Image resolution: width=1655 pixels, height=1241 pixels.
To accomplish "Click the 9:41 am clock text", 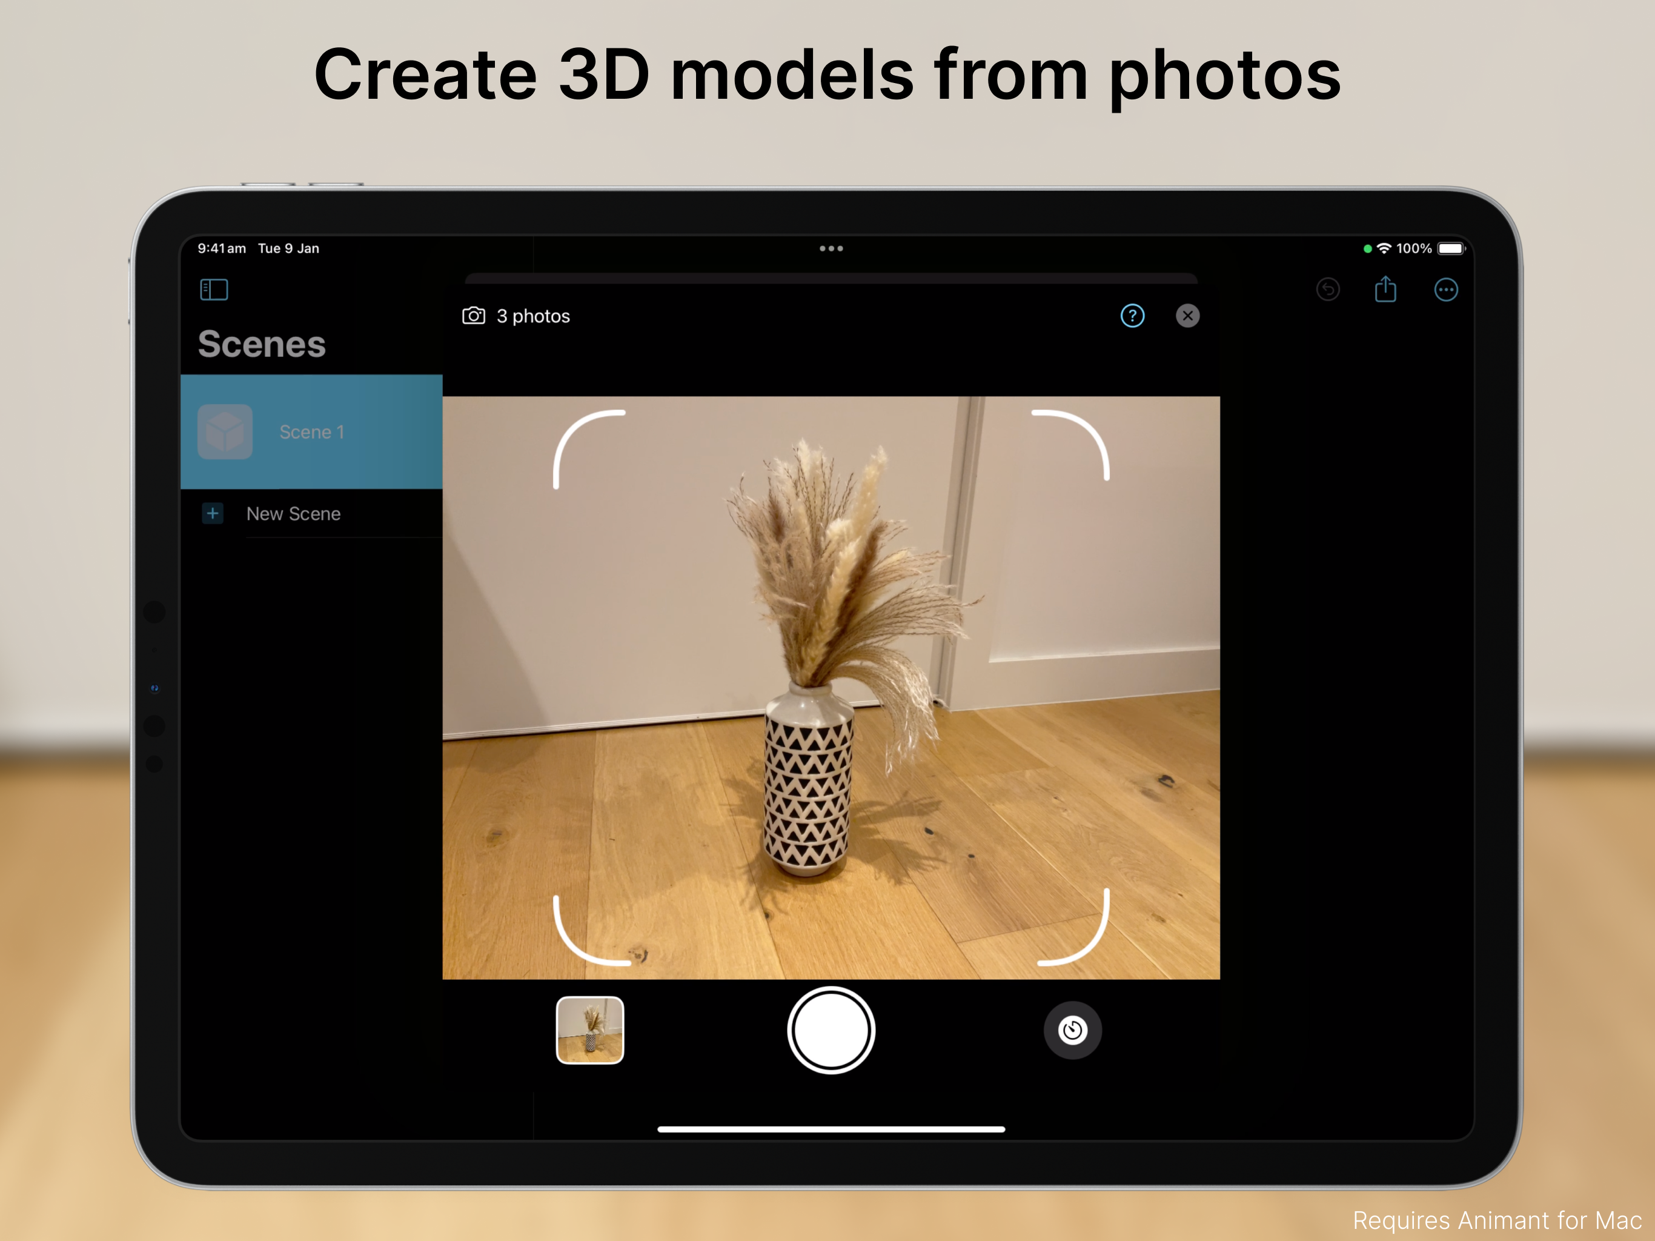I will [222, 248].
